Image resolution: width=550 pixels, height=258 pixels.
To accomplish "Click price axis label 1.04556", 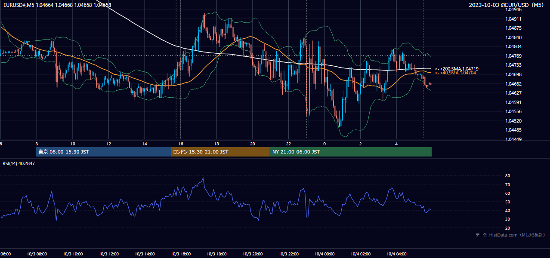I will [513, 111].
